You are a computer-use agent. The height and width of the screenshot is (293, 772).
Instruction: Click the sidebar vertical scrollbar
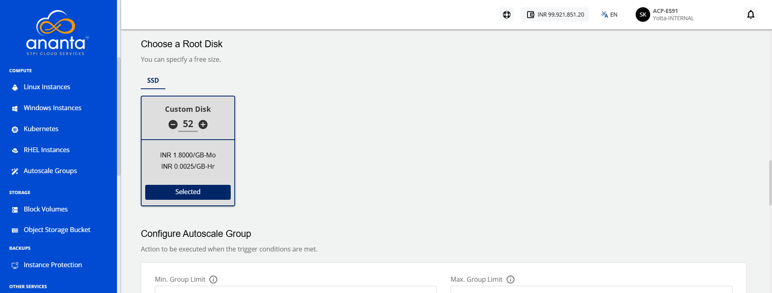[119, 117]
